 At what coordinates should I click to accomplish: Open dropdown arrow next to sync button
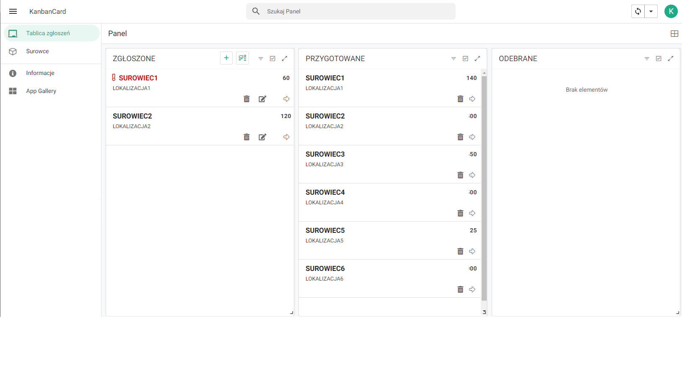point(651,11)
